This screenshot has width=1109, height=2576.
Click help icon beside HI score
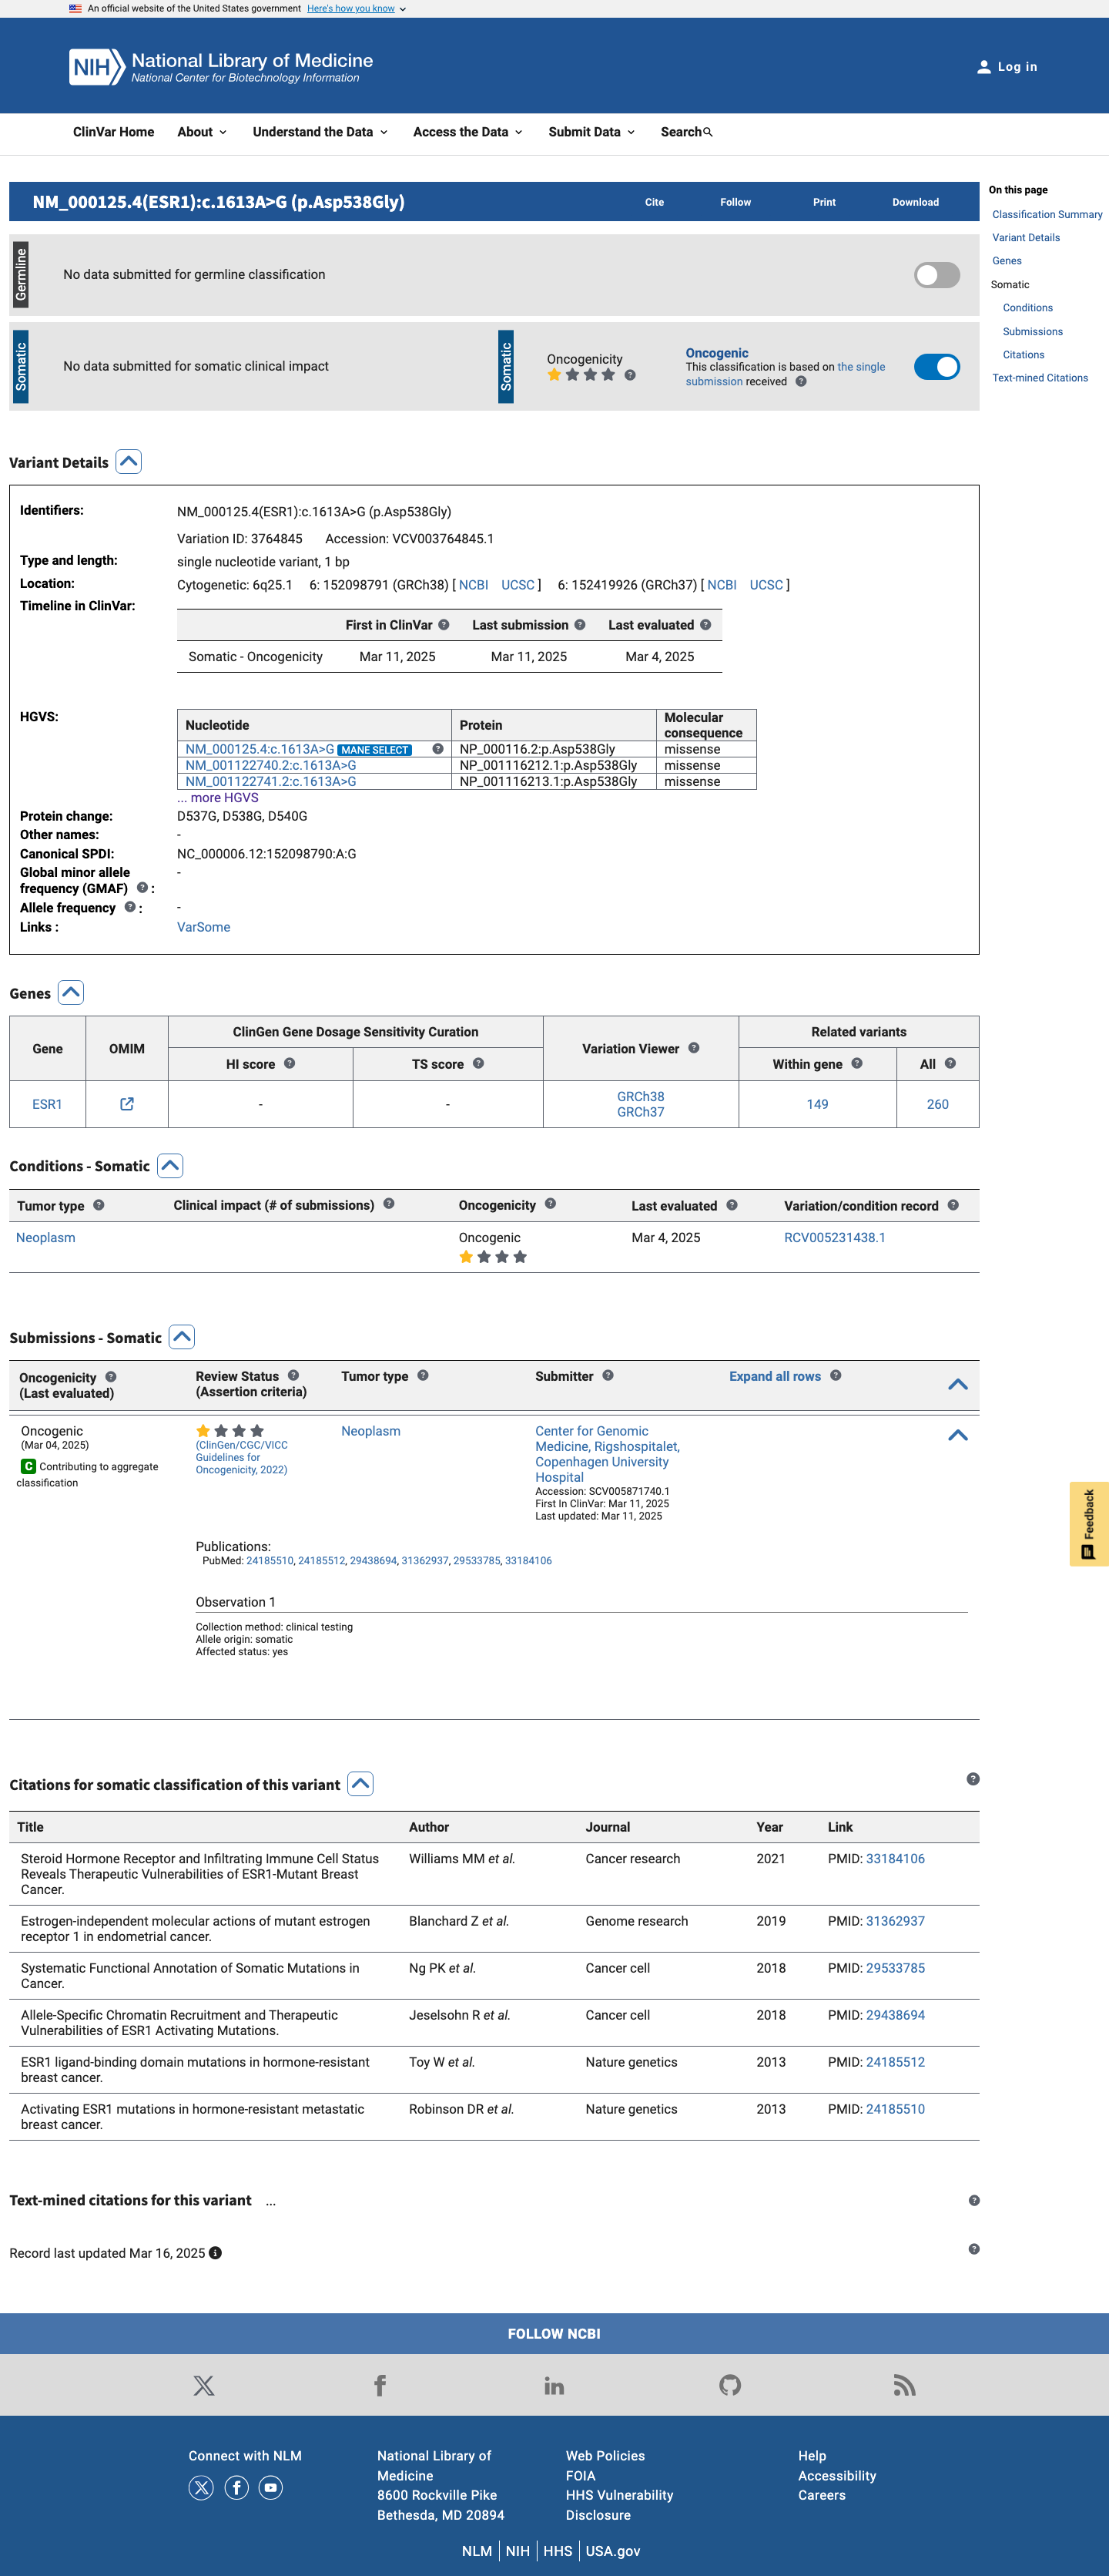pos(290,1064)
